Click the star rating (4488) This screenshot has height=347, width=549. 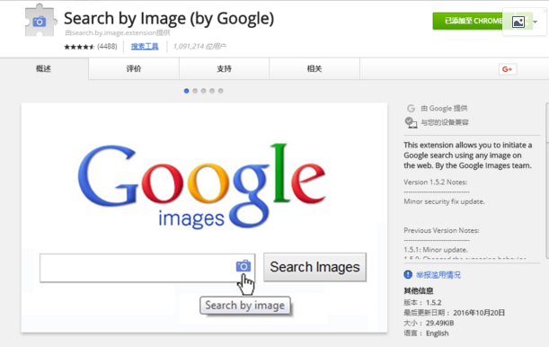coord(91,47)
